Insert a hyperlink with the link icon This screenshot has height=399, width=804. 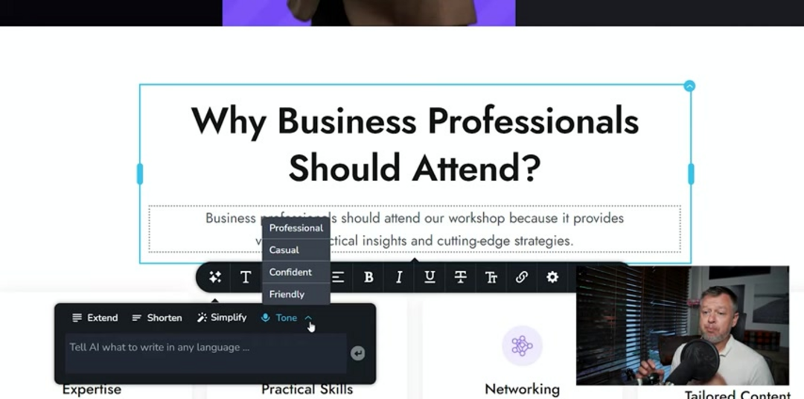(522, 277)
